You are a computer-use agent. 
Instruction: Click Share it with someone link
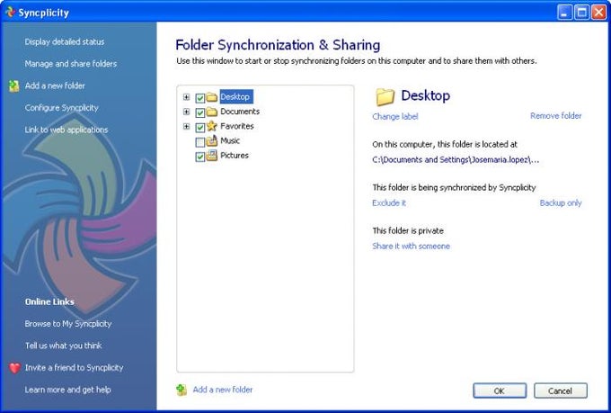(412, 246)
